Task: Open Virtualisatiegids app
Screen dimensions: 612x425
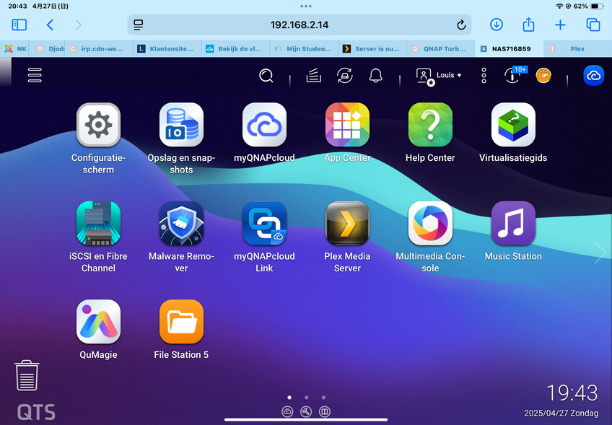Action: coord(513,125)
